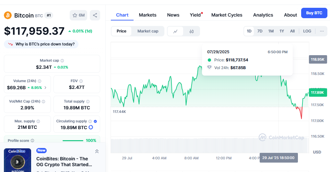Click red downtrend icon in price question
Viewport: 330px width, 172px height.
pos(10,44)
